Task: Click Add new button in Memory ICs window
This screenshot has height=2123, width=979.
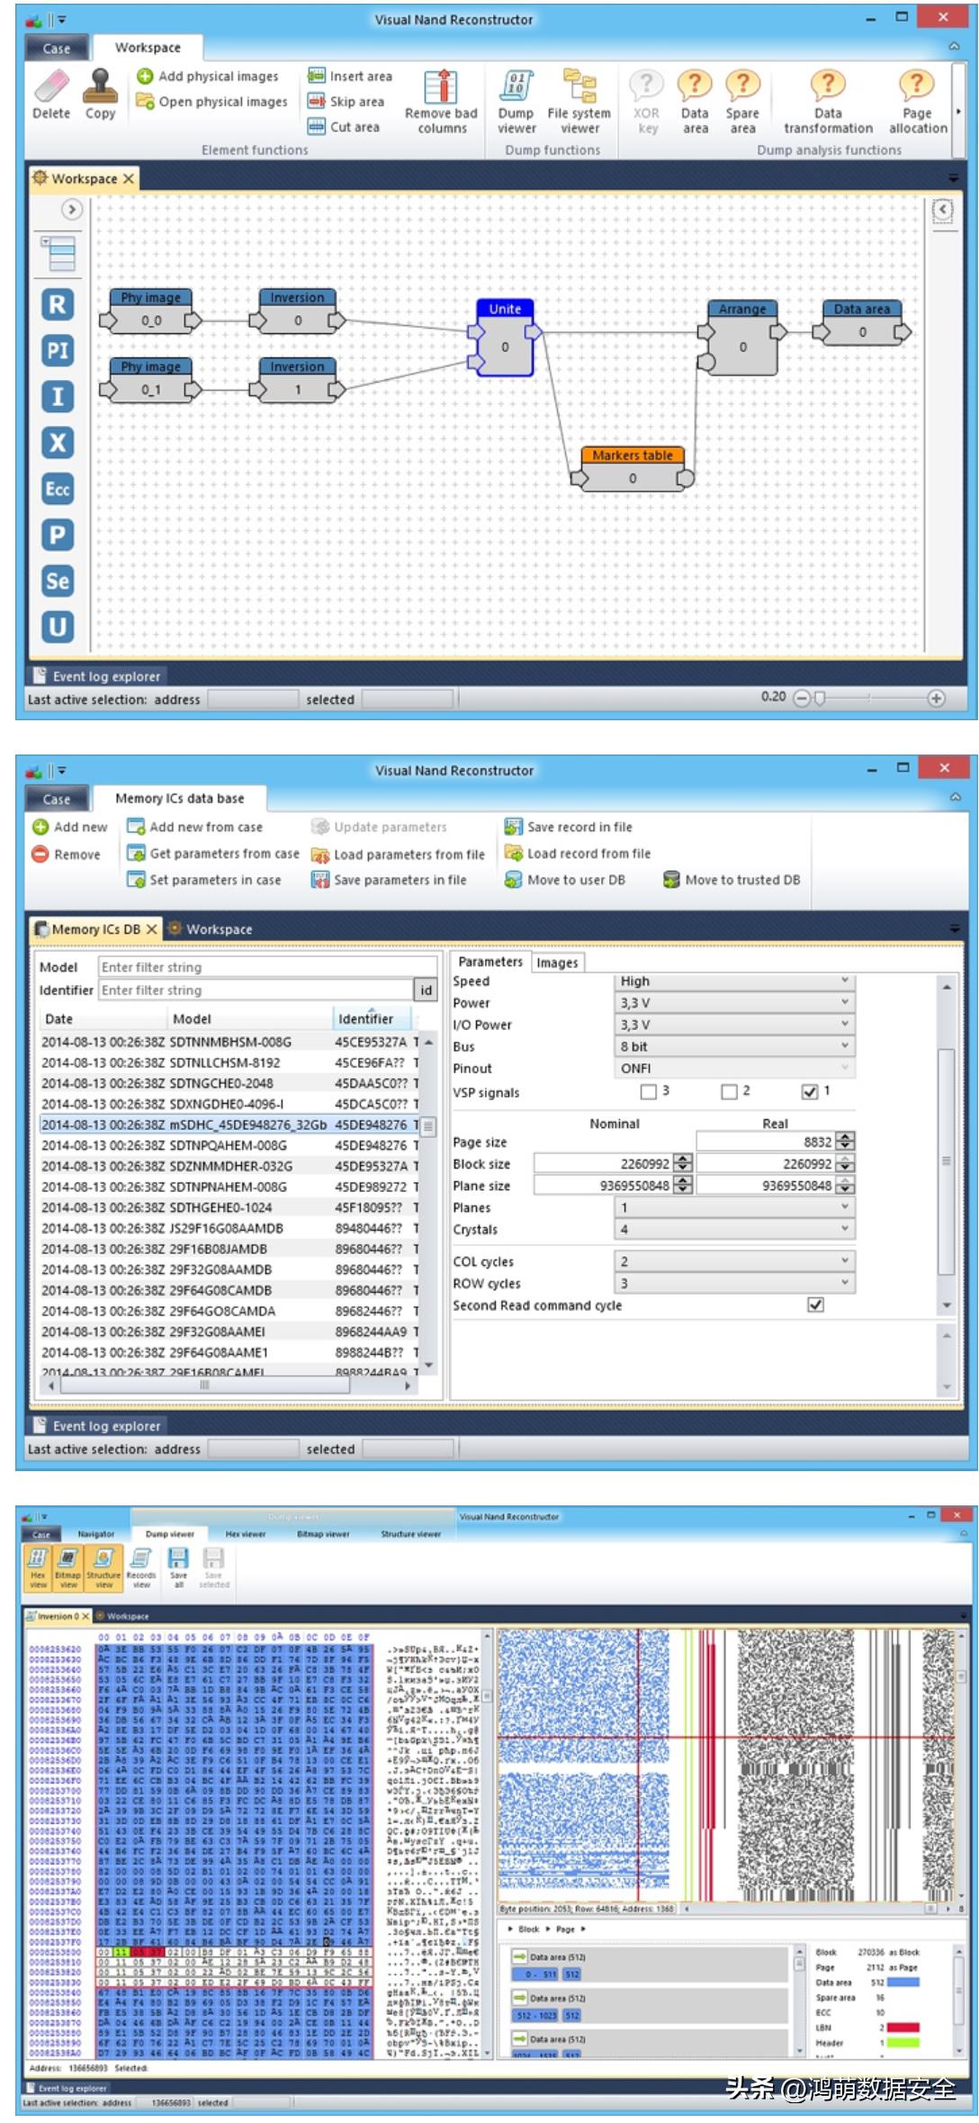Action: tap(70, 827)
